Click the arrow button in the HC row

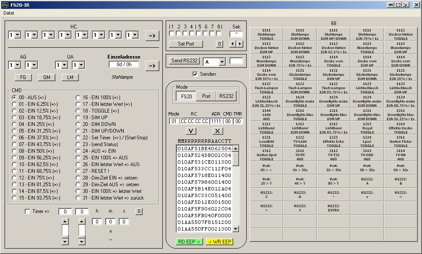(x=153, y=36)
